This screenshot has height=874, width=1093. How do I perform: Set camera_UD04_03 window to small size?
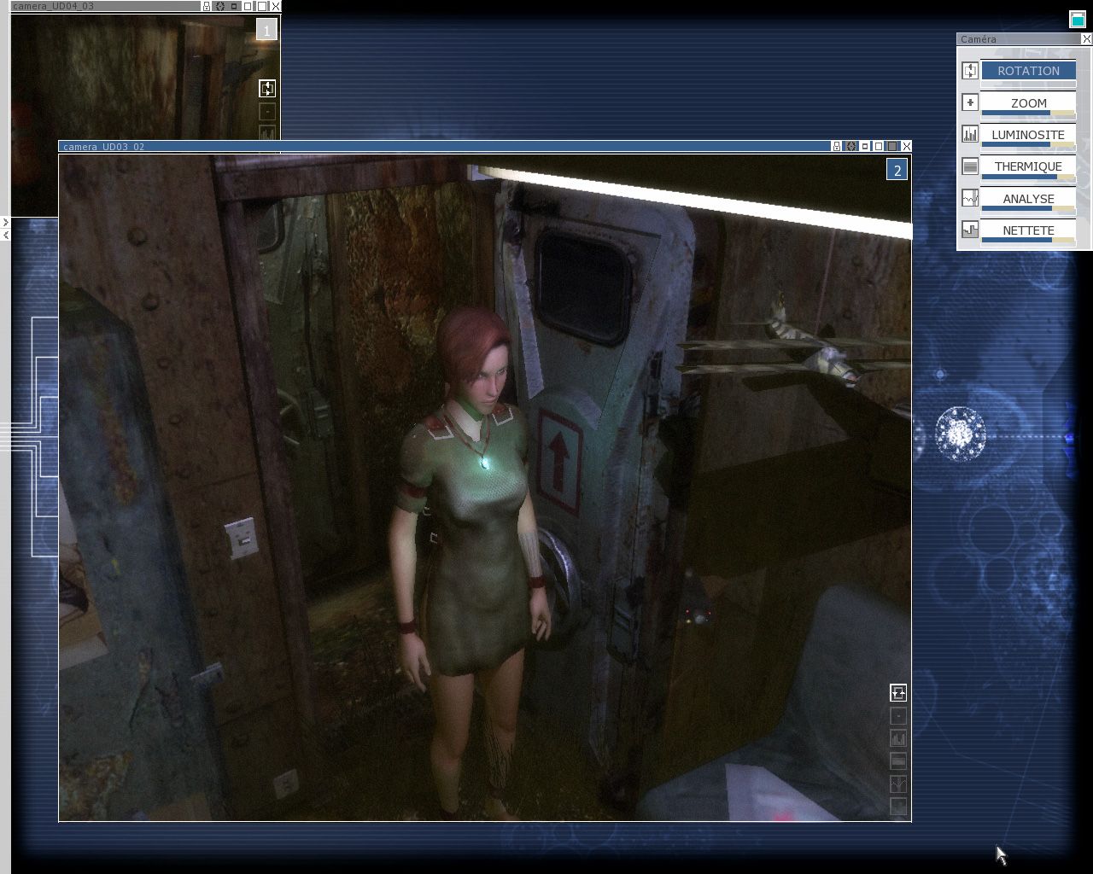[x=234, y=6]
